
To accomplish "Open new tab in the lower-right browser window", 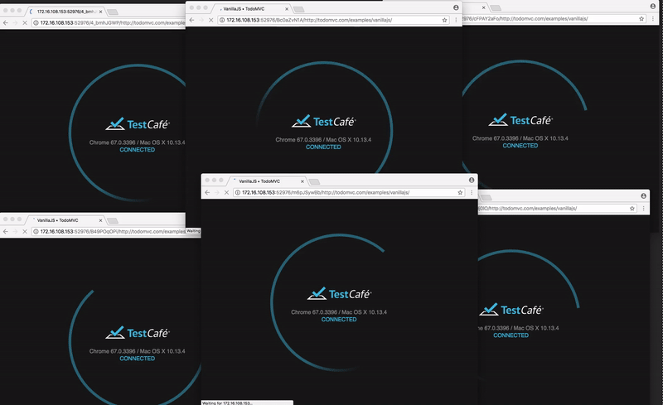I will coord(486,197).
